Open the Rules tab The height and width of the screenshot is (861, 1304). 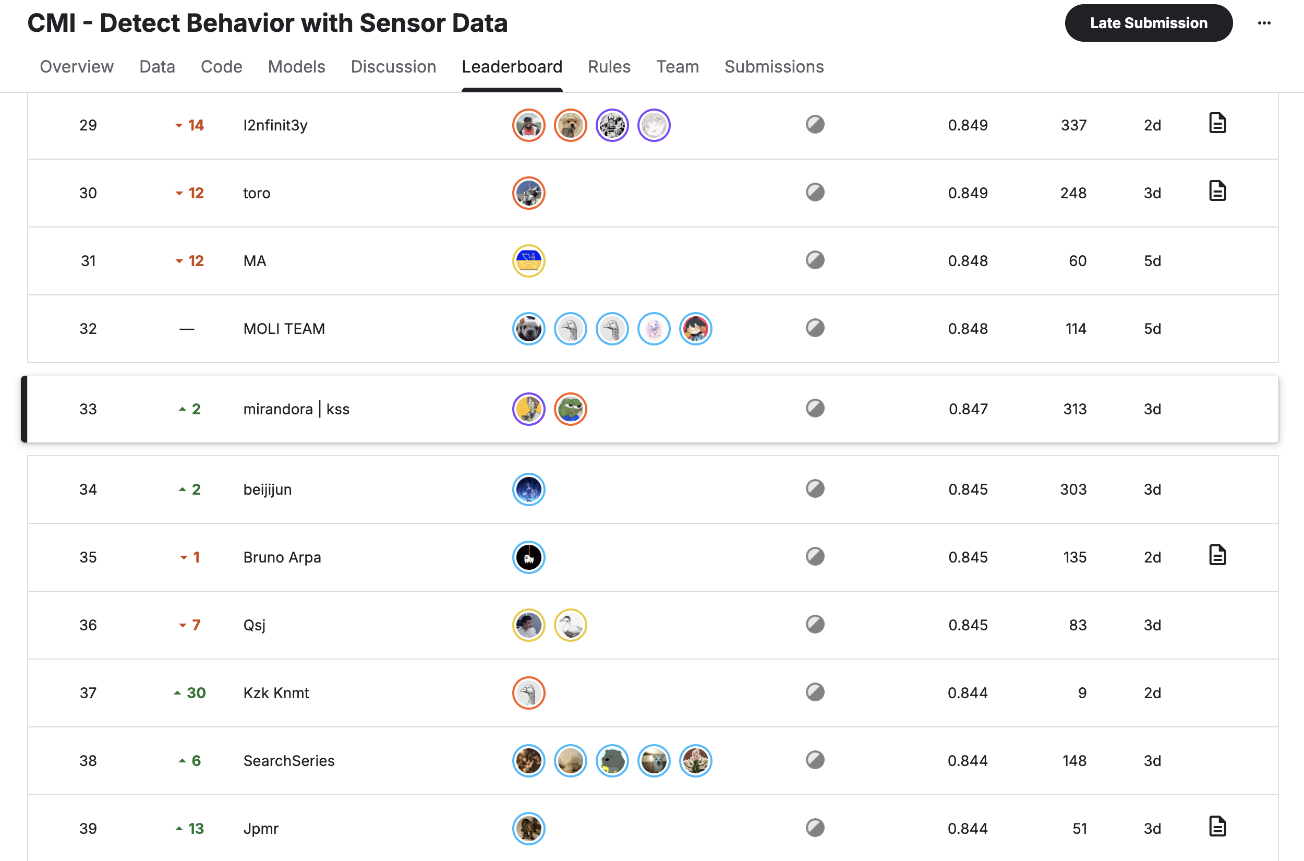click(x=609, y=67)
